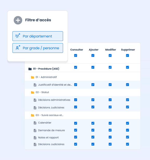Click the plus icon beside Filtre d'accès
The image size is (150, 160).
pyautogui.click(x=18, y=20)
